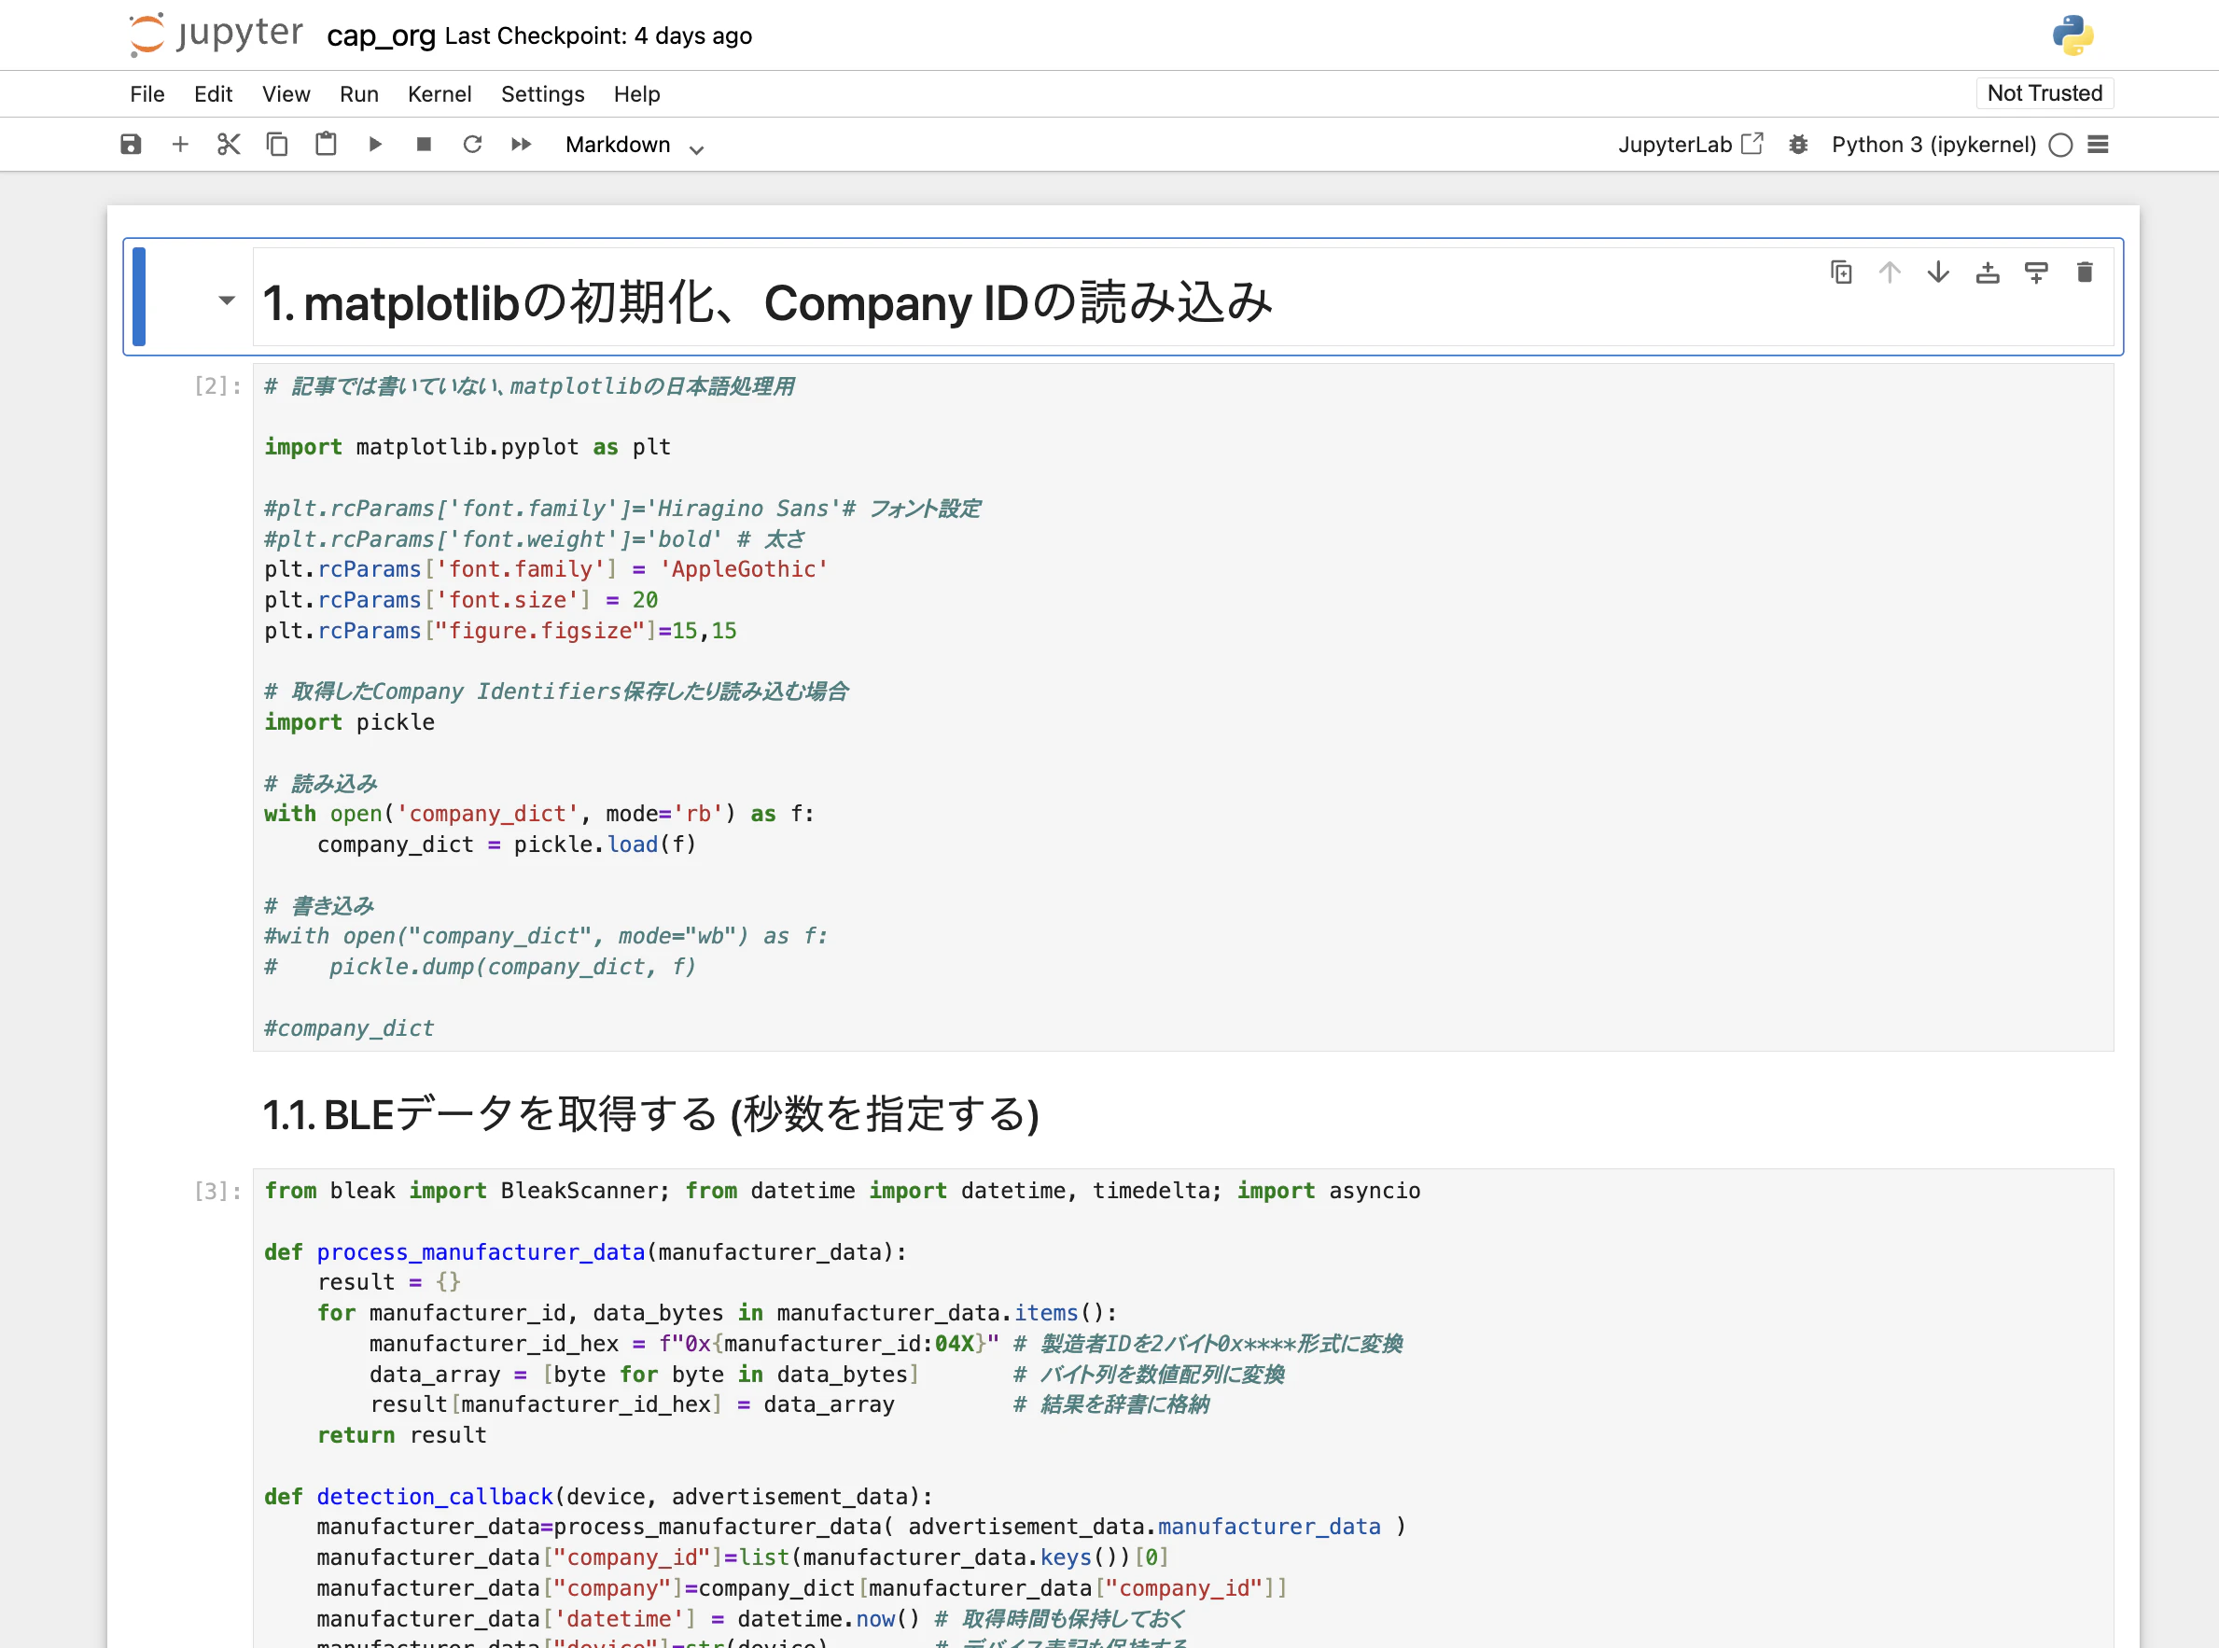Click the [3]: cell prompt
The height and width of the screenshot is (1648, 2219).
pyautogui.click(x=218, y=1191)
